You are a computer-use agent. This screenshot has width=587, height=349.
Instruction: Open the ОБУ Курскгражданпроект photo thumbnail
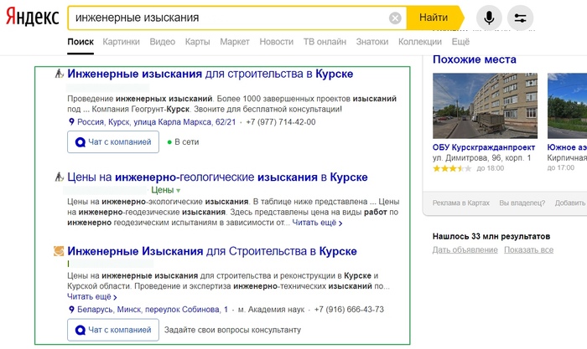click(483, 105)
